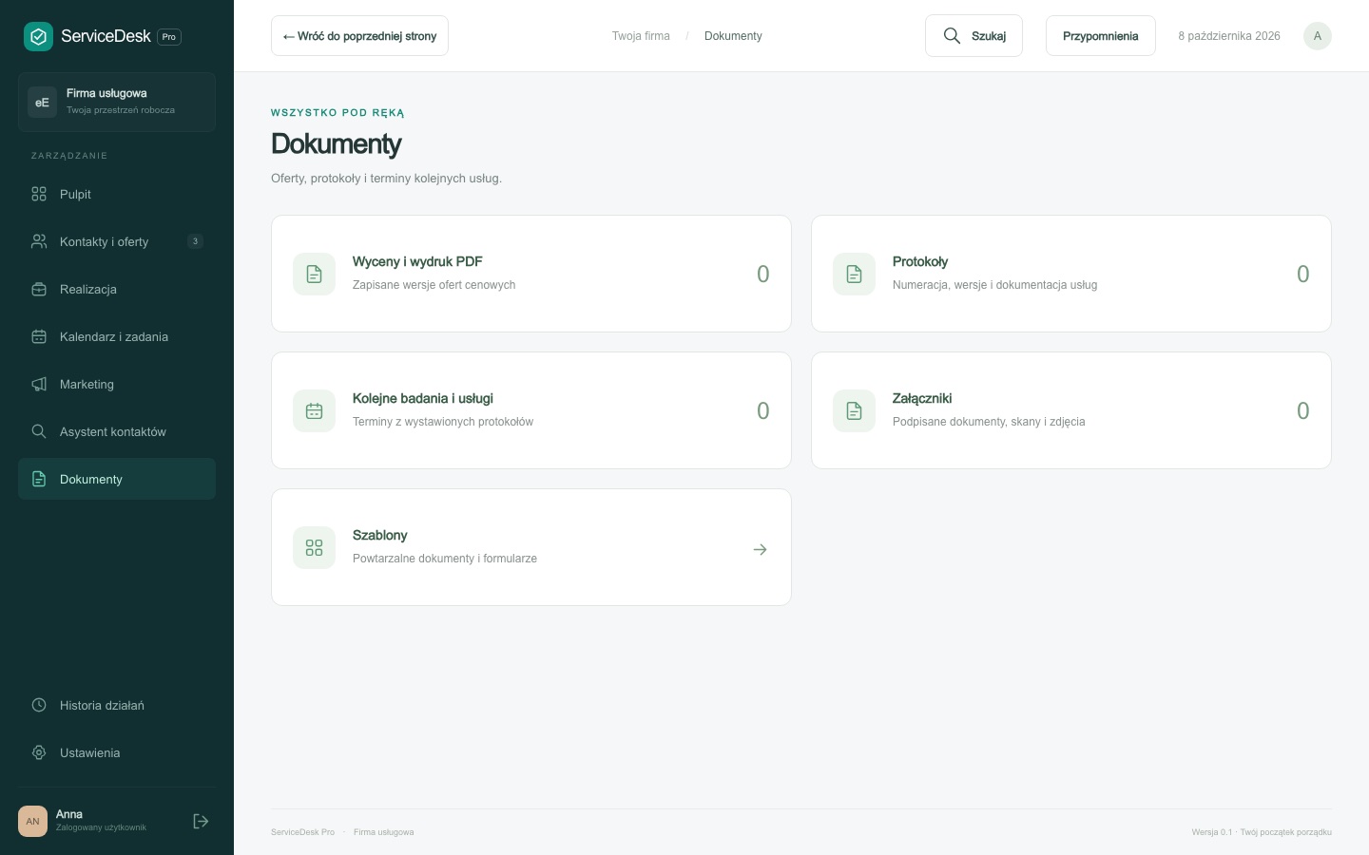Open the Szukaj search button
The image size is (1369, 855).
(974, 36)
